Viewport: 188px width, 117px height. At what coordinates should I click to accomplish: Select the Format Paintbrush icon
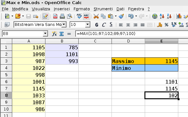pos(121,16)
